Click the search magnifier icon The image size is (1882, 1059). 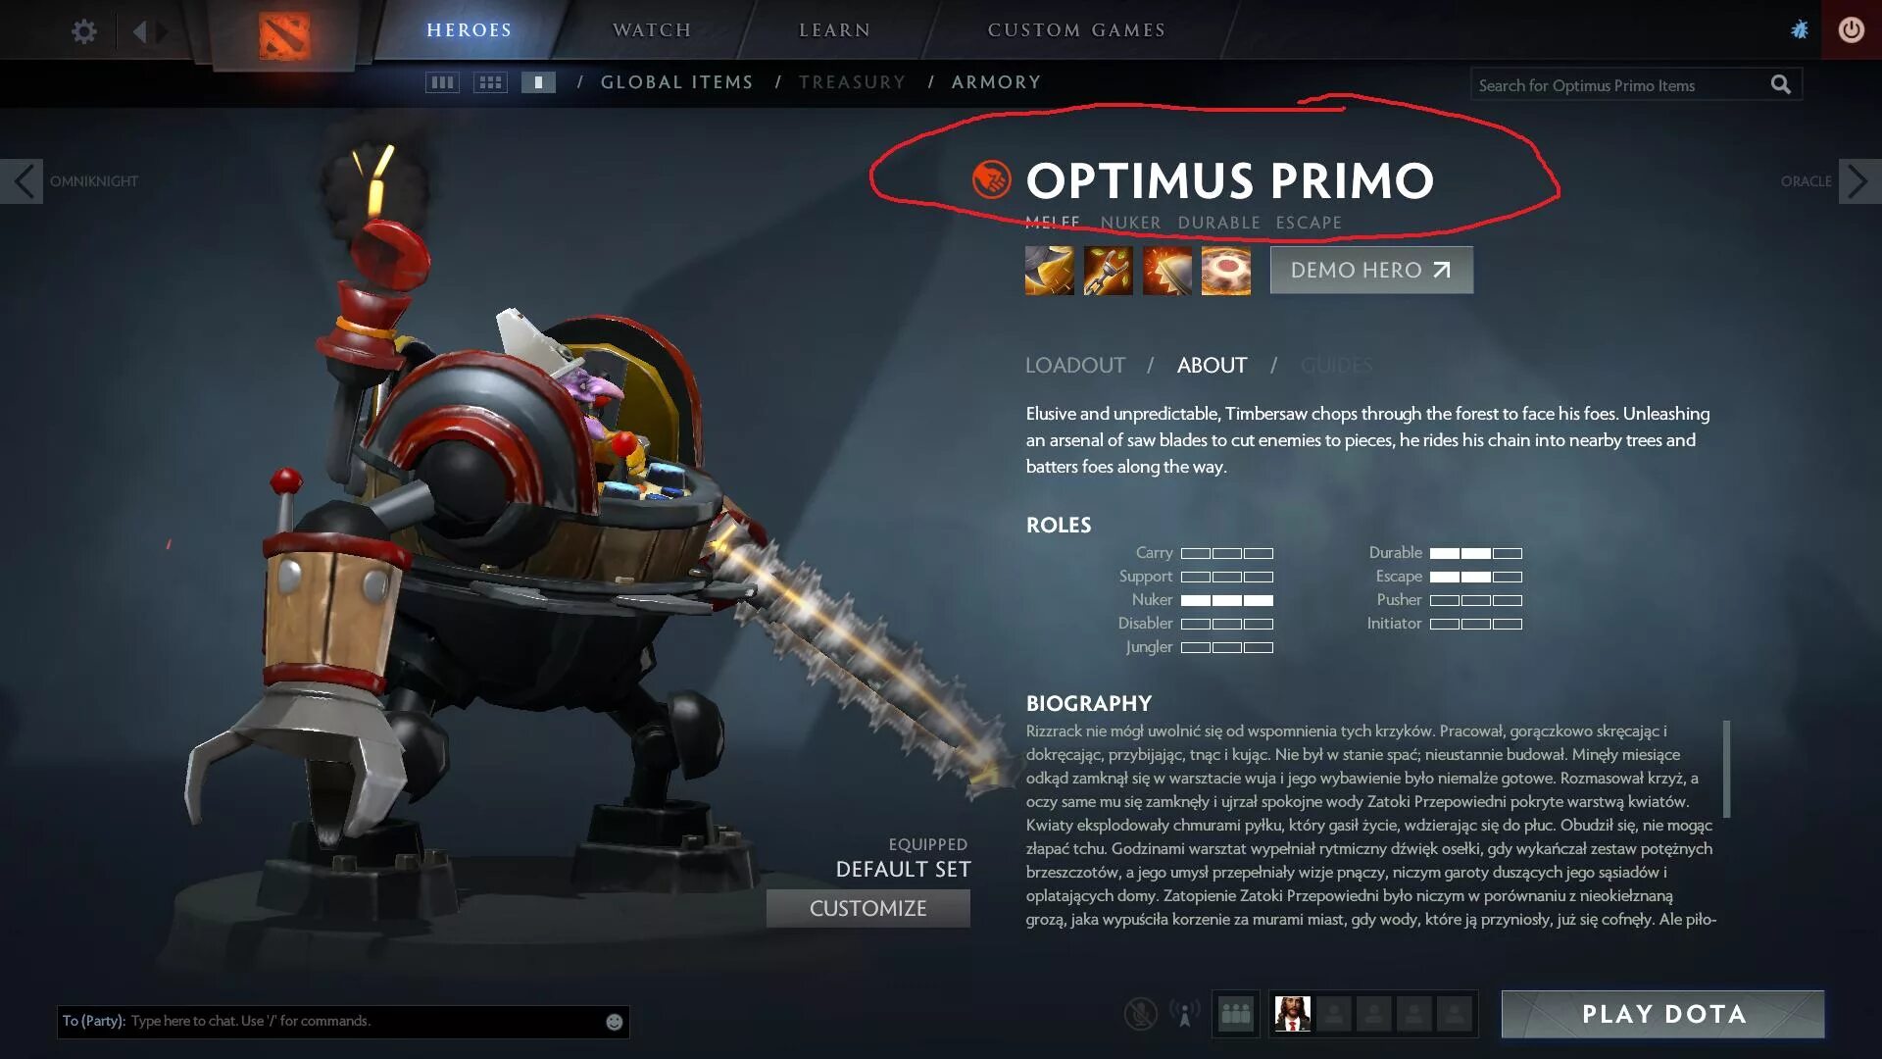tap(1780, 84)
